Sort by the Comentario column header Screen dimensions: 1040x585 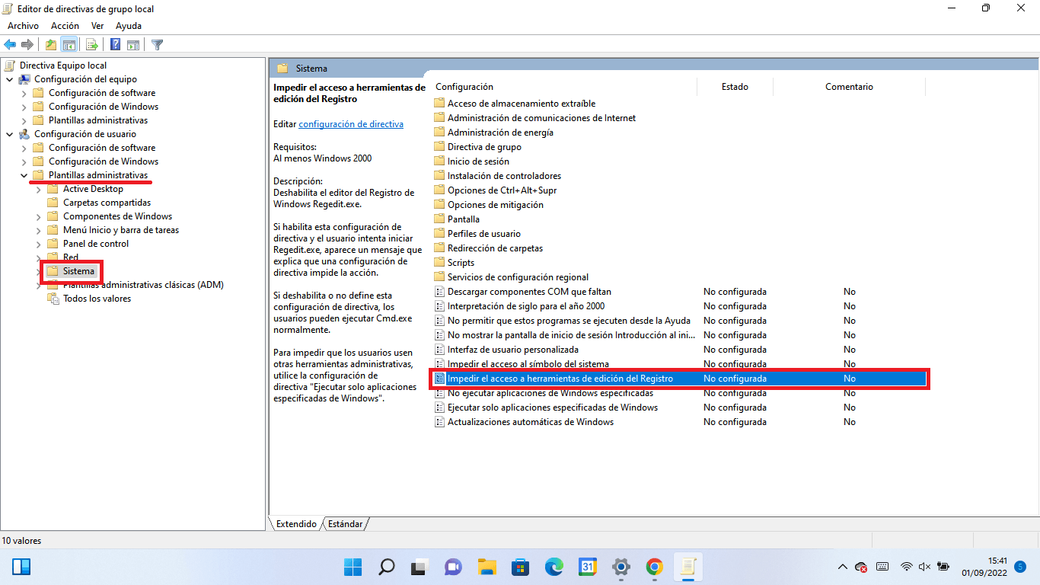click(x=849, y=87)
